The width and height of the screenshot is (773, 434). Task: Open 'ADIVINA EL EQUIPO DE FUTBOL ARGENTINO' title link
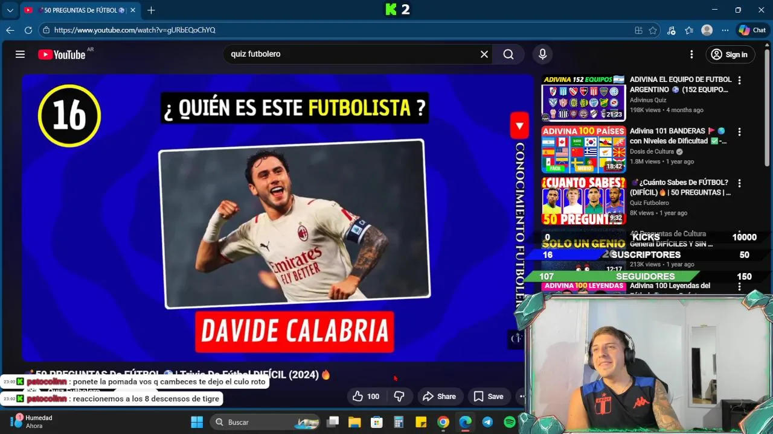tap(680, 84)
